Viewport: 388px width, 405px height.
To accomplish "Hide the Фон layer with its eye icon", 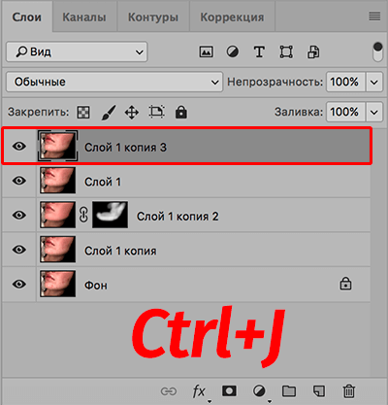I will click(19, 285).
